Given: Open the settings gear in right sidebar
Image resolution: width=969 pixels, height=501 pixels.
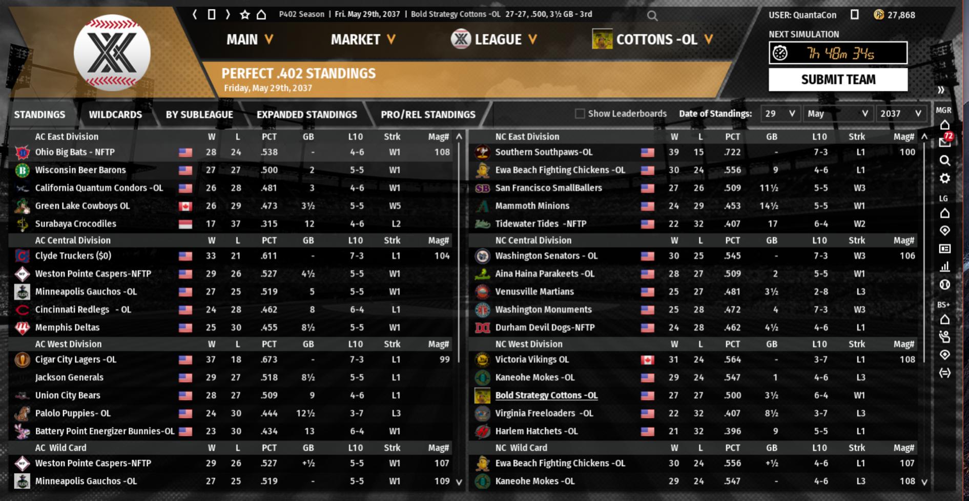Looking at the screenshot, I should 945,178.
